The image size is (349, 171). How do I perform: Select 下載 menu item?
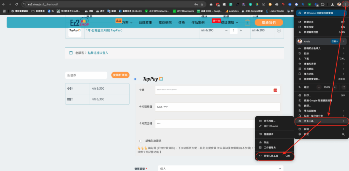click(322, 59)
